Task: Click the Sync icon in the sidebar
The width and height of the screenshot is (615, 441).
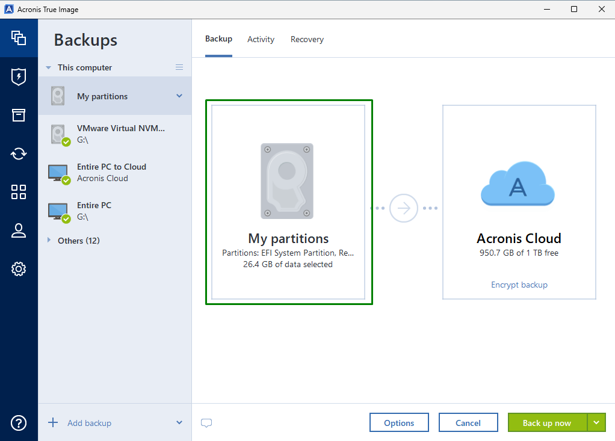Action: point(19,153)
